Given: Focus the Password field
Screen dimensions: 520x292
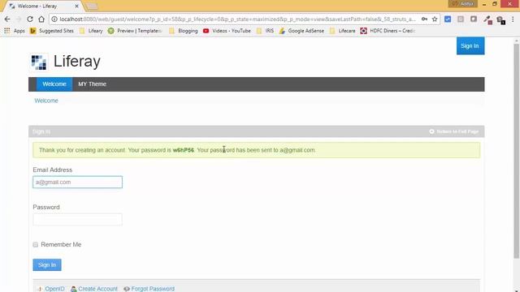Looking at the screenshot, I should pos(78,220).
